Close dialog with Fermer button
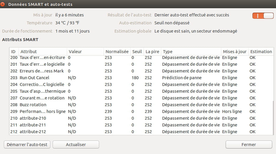 pyautogui.click(x=249, y=145)
